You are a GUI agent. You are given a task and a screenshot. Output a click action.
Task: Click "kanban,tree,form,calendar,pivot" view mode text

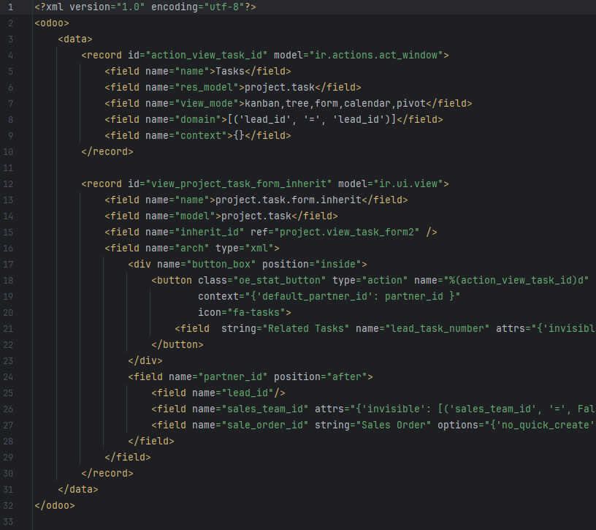(335, 104)
